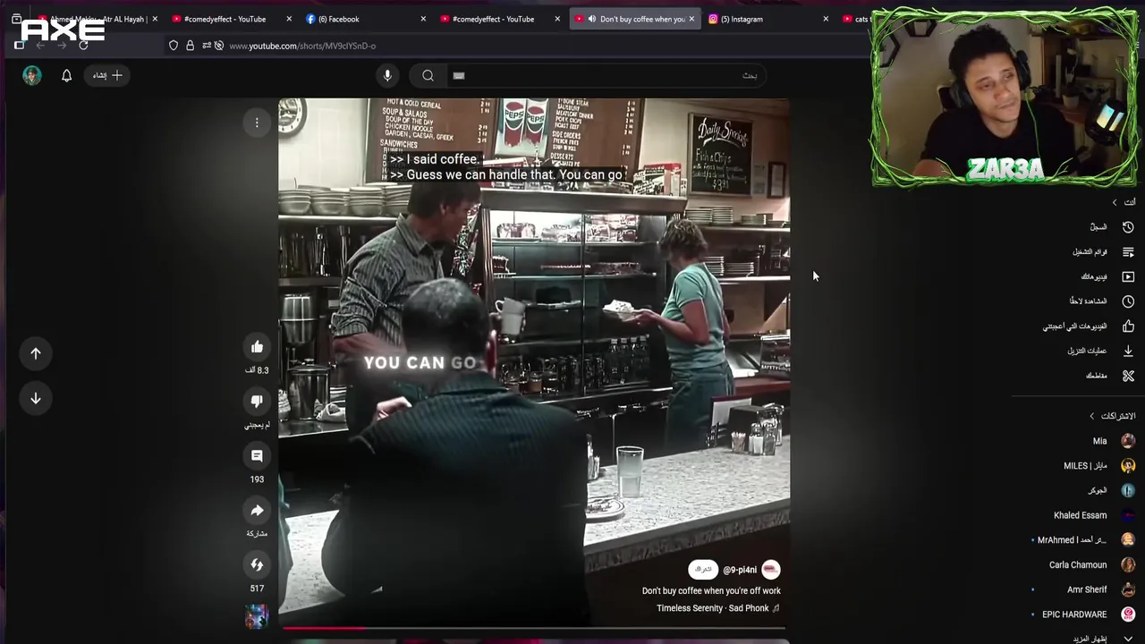Open the Amr Sherif channel

1100,589
